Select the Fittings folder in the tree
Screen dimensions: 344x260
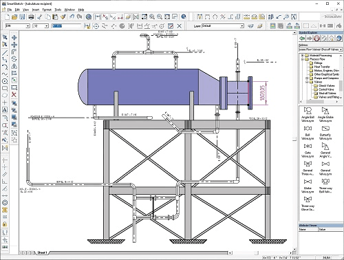click(x=318, y=63)
